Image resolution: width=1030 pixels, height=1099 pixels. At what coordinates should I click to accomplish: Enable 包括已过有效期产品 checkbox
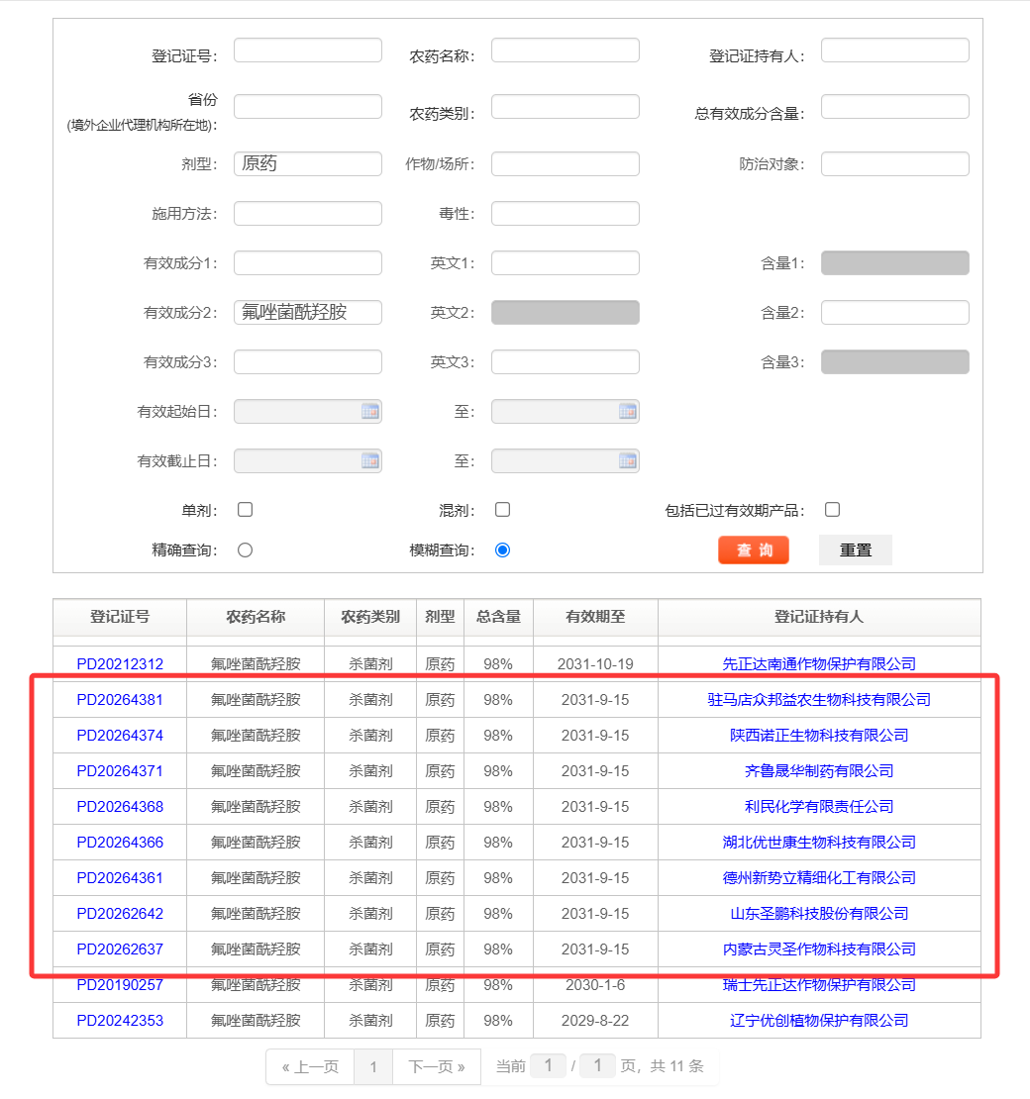(832, 510)
